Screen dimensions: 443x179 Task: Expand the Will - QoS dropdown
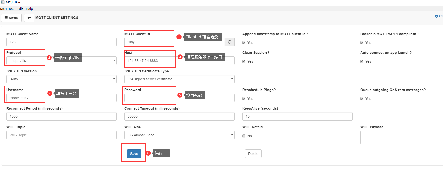pyautogui.click(x=179, y=135)
